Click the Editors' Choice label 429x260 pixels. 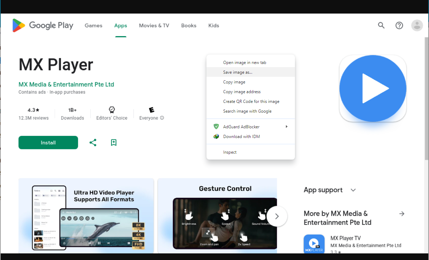(112, 118)
